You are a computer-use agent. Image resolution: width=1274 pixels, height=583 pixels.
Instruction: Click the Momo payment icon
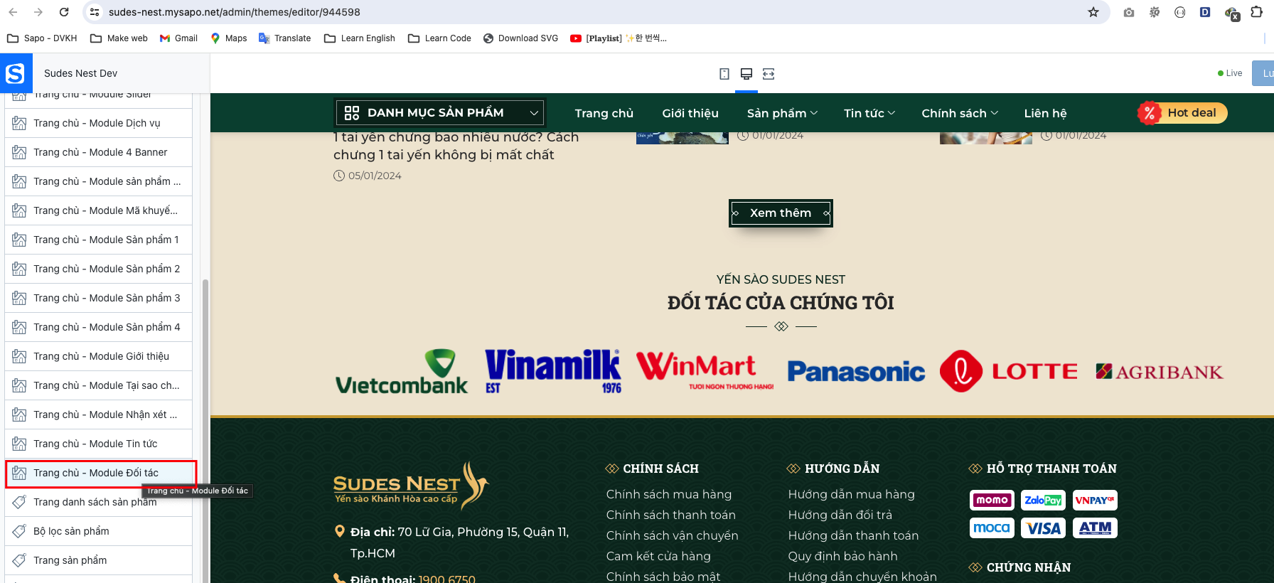click(992, 501)
